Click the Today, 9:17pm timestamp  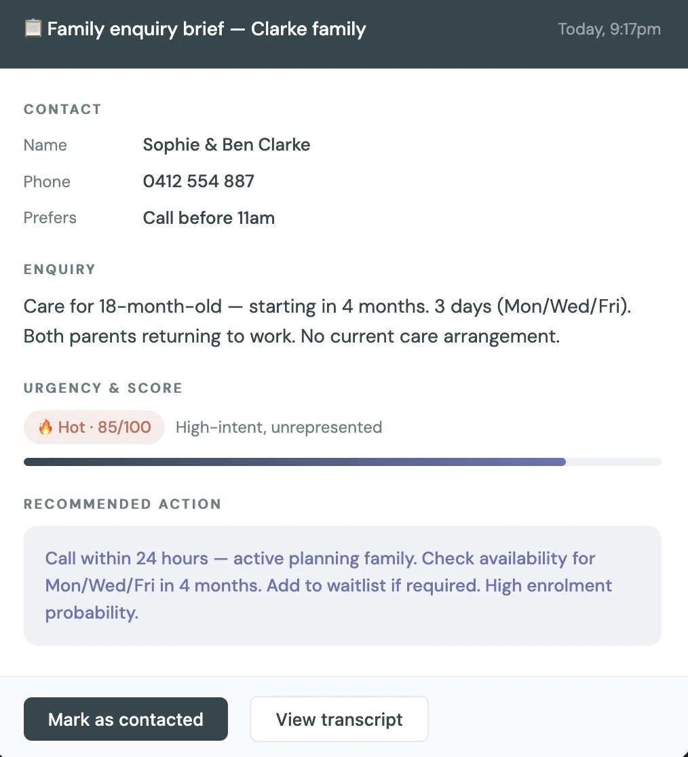(x=609, y=29)
